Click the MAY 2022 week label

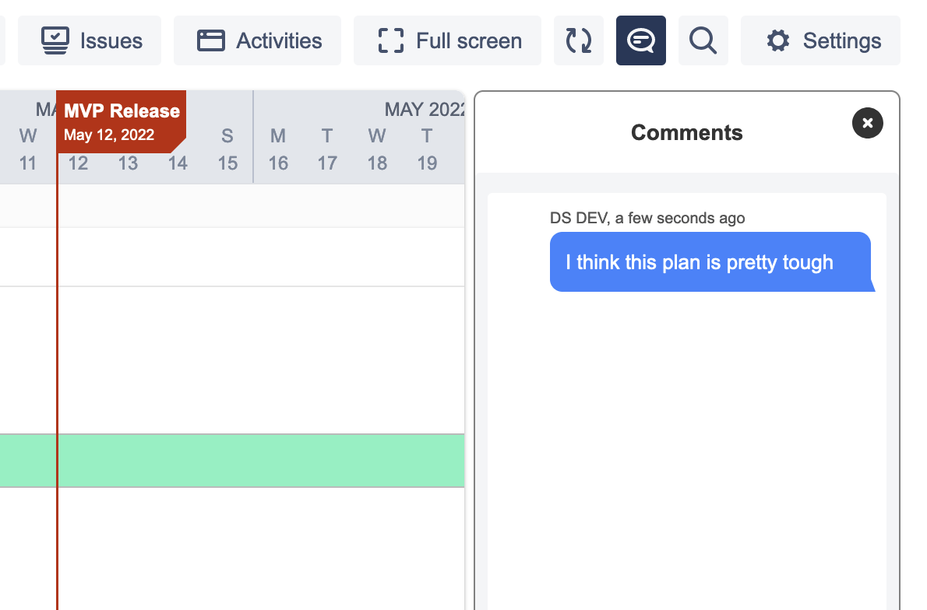point(425,110)
